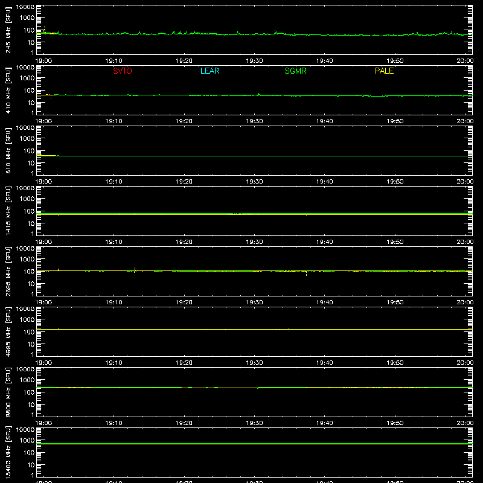483x483 pixels.
Task: Click the cyan LEAR station label
Action: click(x=210, y=71)
